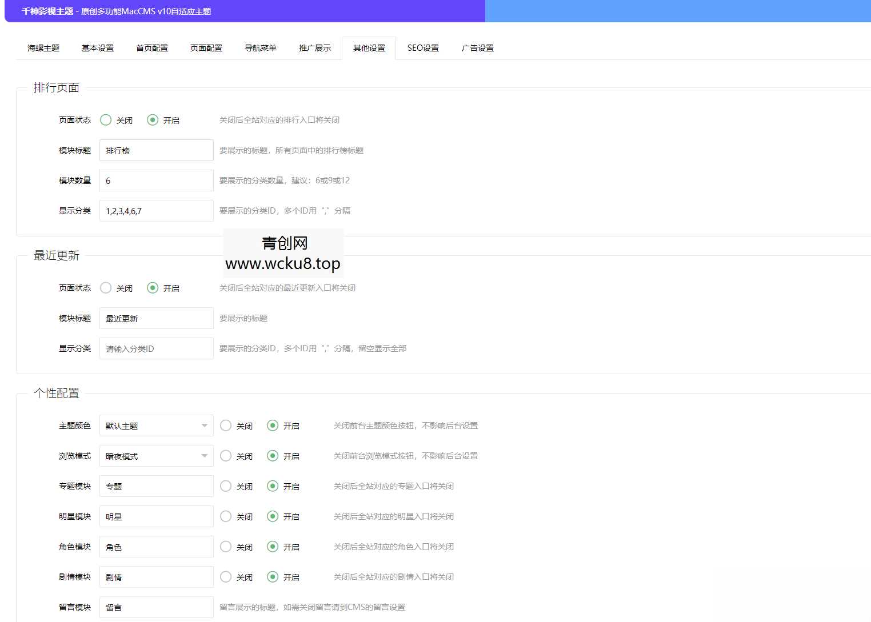Disable 最近更新 by selecting 关闭
The width and height of the screenshot is (871, 622).
[106, 288]
